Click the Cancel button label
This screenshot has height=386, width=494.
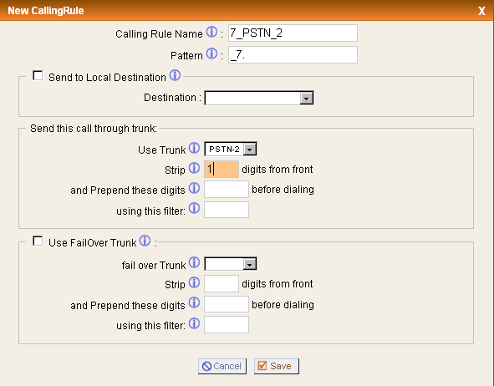tap(227, 366)
